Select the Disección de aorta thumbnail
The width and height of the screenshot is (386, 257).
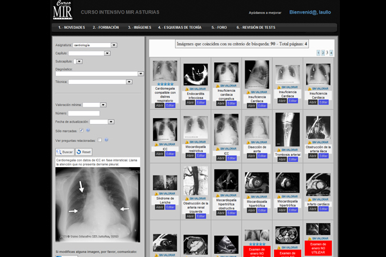pyautogui.click(x=257, y=128)
